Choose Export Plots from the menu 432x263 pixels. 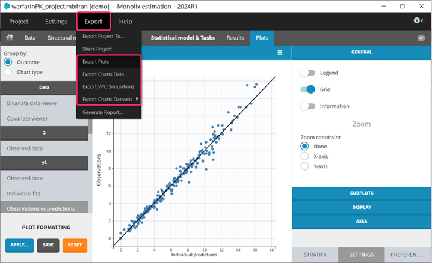96,62
